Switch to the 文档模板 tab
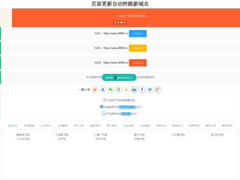The width and height of the screenshot is (240, 180). coord(62,126)
